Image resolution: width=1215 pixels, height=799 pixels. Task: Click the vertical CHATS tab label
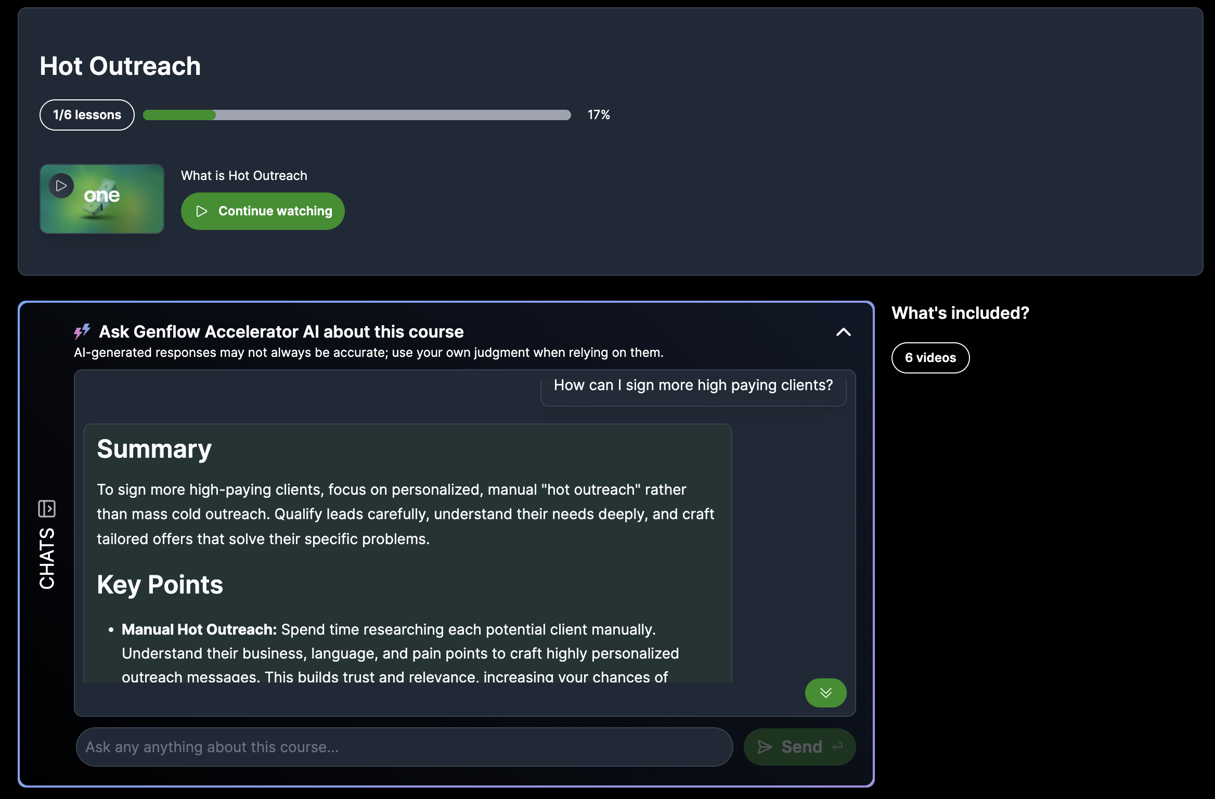[x=47, y=558]
